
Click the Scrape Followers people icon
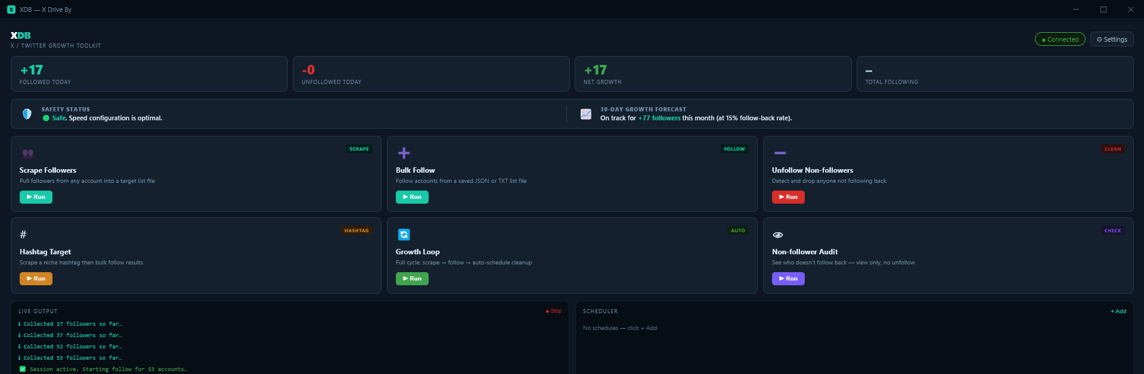click(x=27, y=154)
